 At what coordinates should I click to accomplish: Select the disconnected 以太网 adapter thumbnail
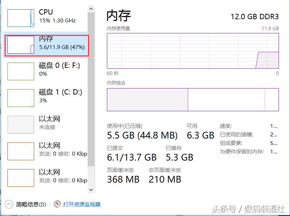pyautogui.click(x=21, y=124)
